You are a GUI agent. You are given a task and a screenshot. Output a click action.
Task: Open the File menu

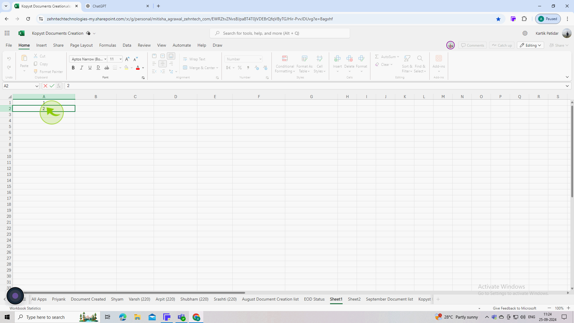[9, 45]
